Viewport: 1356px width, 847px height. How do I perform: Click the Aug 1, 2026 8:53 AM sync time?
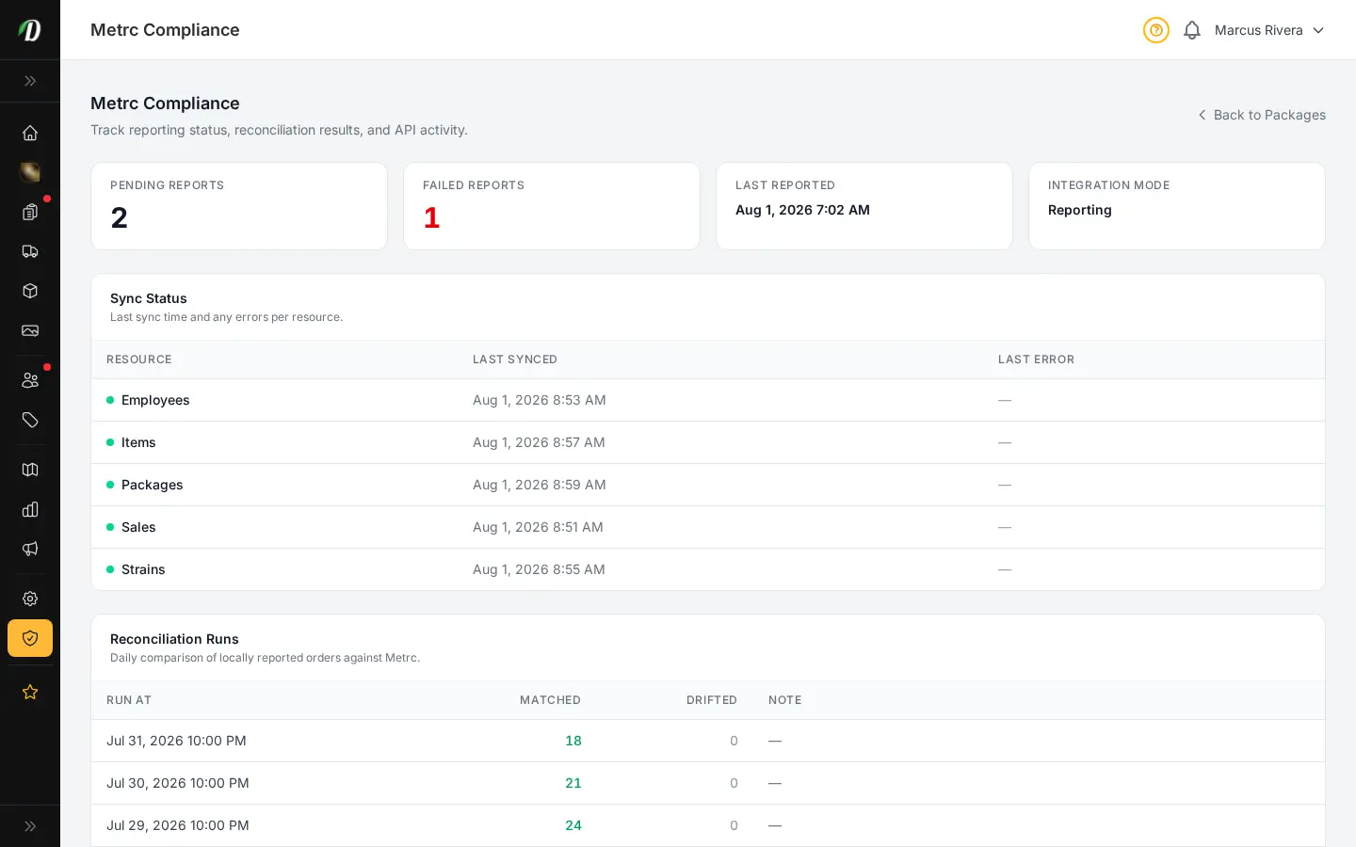point(540,400)
